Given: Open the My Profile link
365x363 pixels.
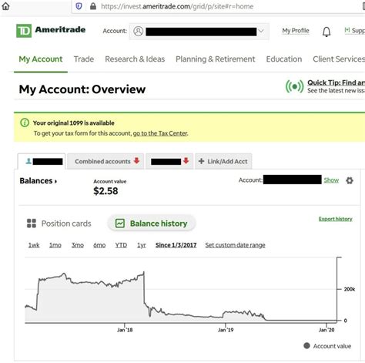Looking at the screenshot, I should (x=296, y=31).
